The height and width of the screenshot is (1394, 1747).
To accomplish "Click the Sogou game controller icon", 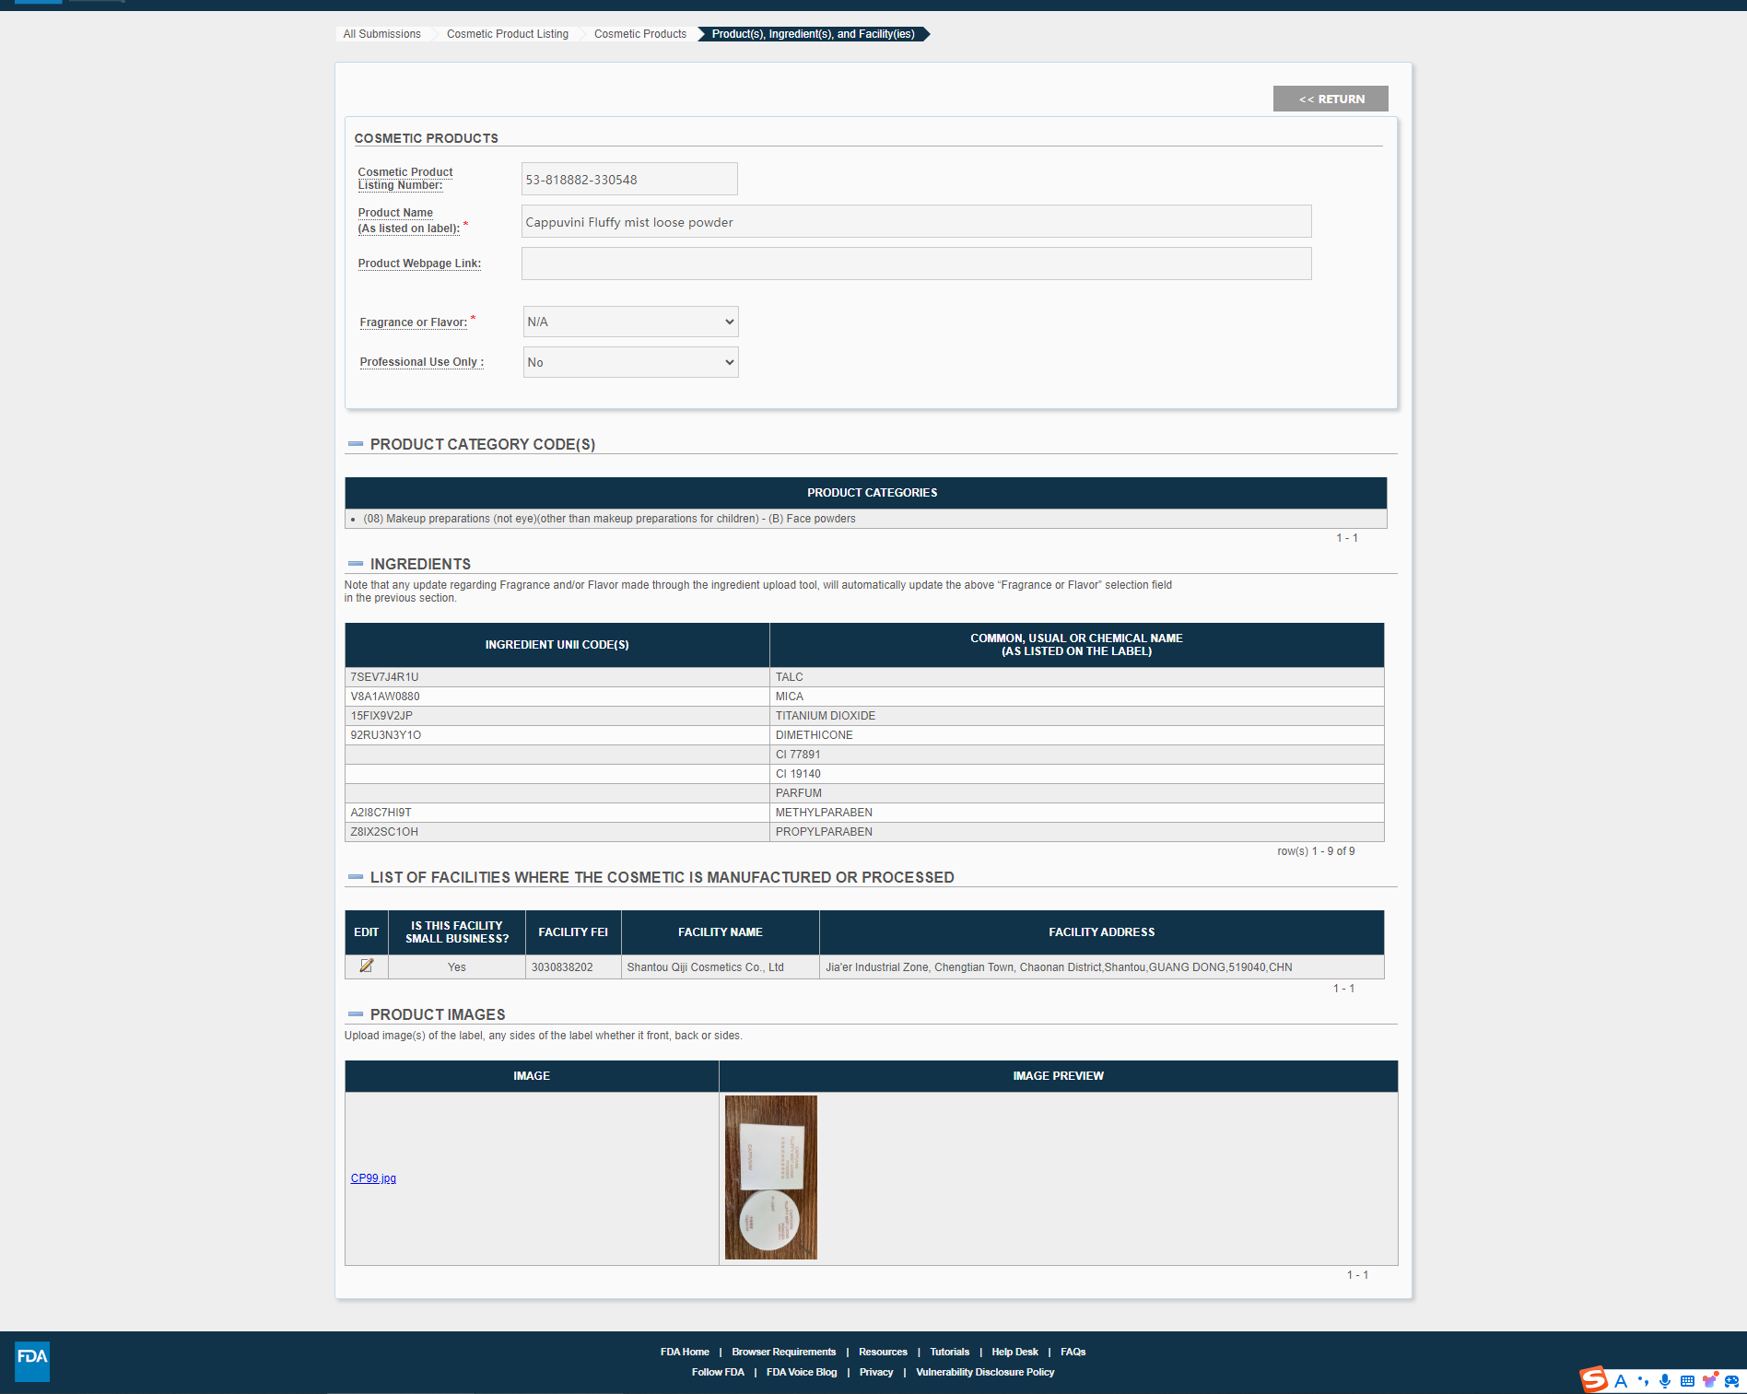I will [x=1731, y=1380].
